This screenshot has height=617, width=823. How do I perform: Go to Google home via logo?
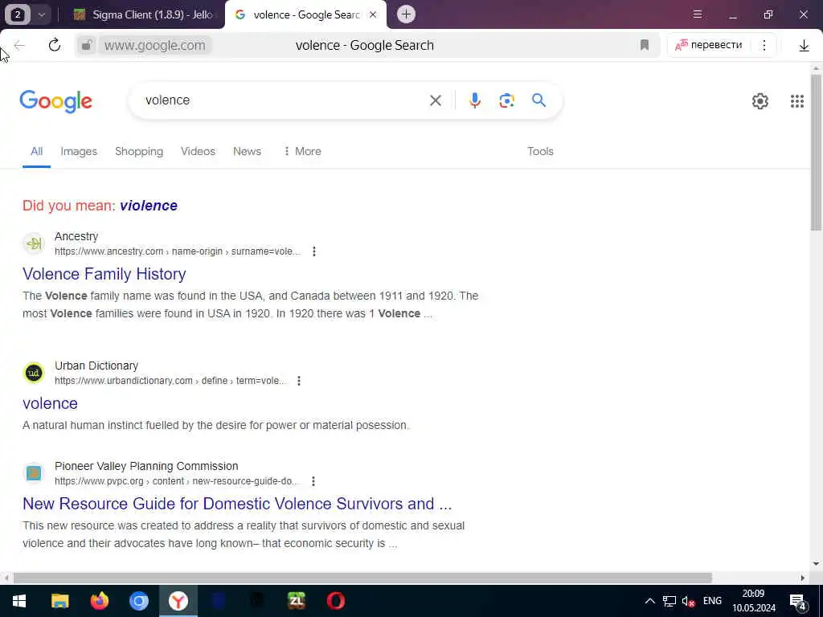click(55, 101)
